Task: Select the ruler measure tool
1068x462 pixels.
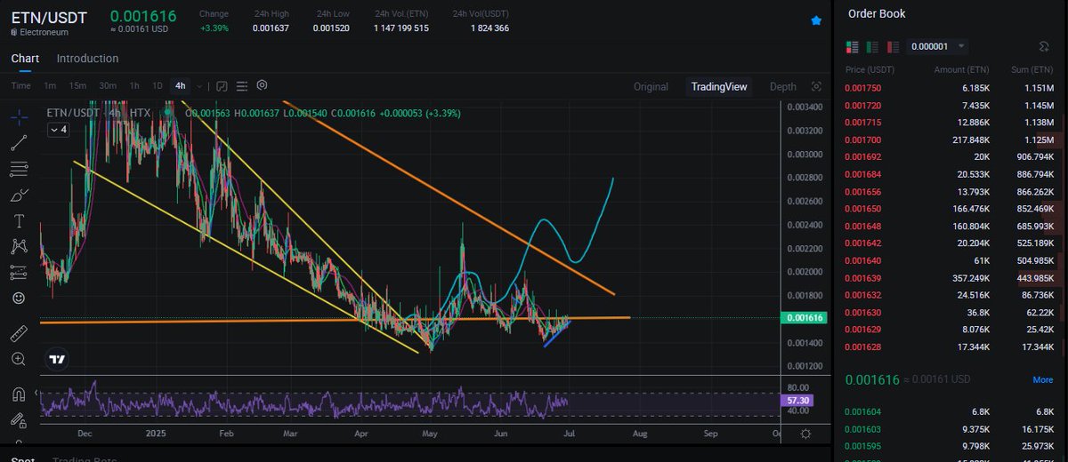Action: tap(19, 333)
